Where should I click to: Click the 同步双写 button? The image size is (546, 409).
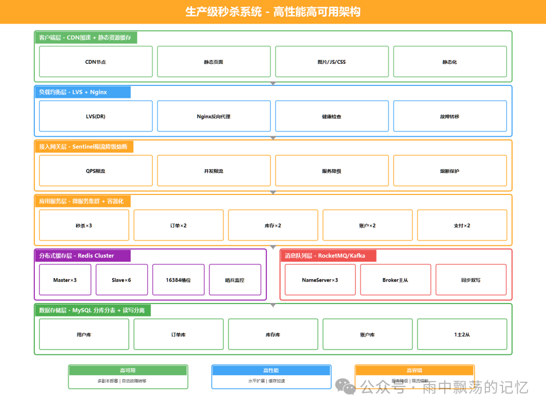[471, 279]
